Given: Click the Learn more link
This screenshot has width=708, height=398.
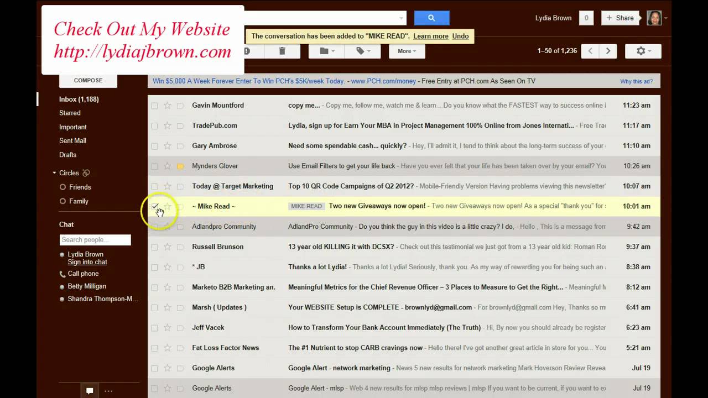Looking at the screenshot, I should [431, 36].
